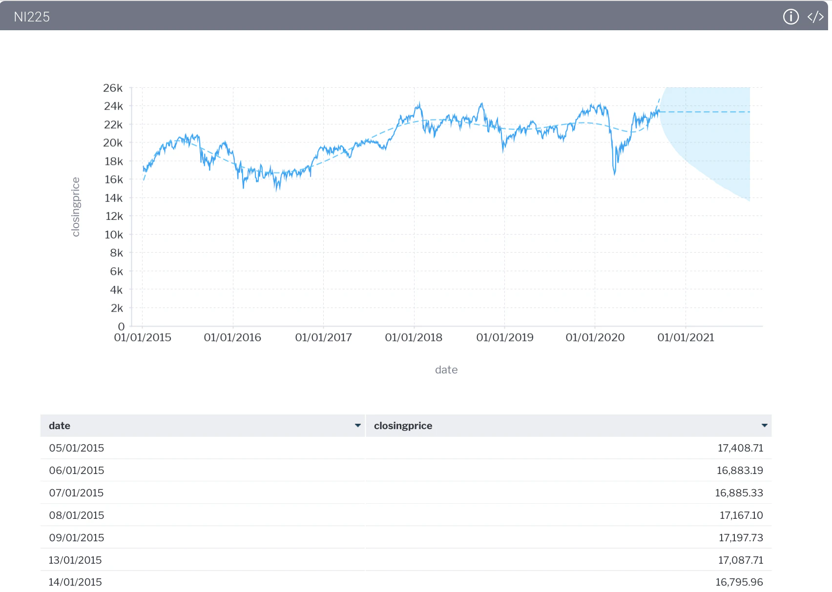Click the 17,167.10 closing price value
Viewport: 832px width, 592px height.
(741, 515)
